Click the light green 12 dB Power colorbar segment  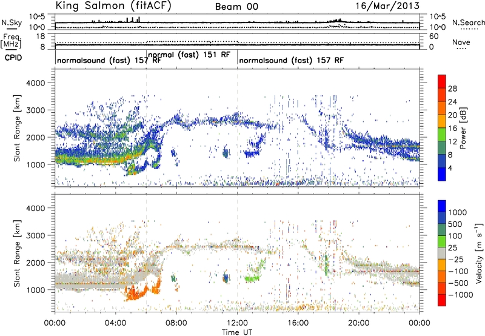442,135
